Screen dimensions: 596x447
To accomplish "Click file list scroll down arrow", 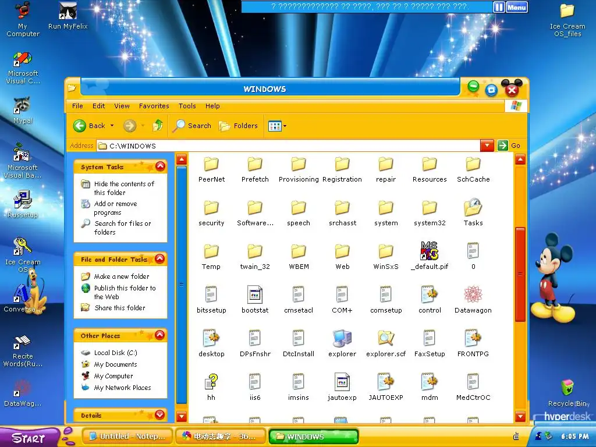I will click(x=520, y=416).
